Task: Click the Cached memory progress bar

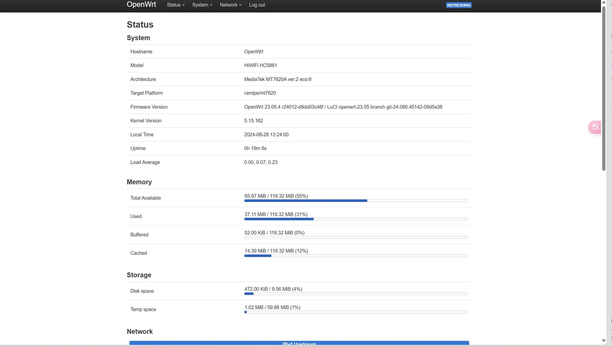Action: (x=356, y=256)
